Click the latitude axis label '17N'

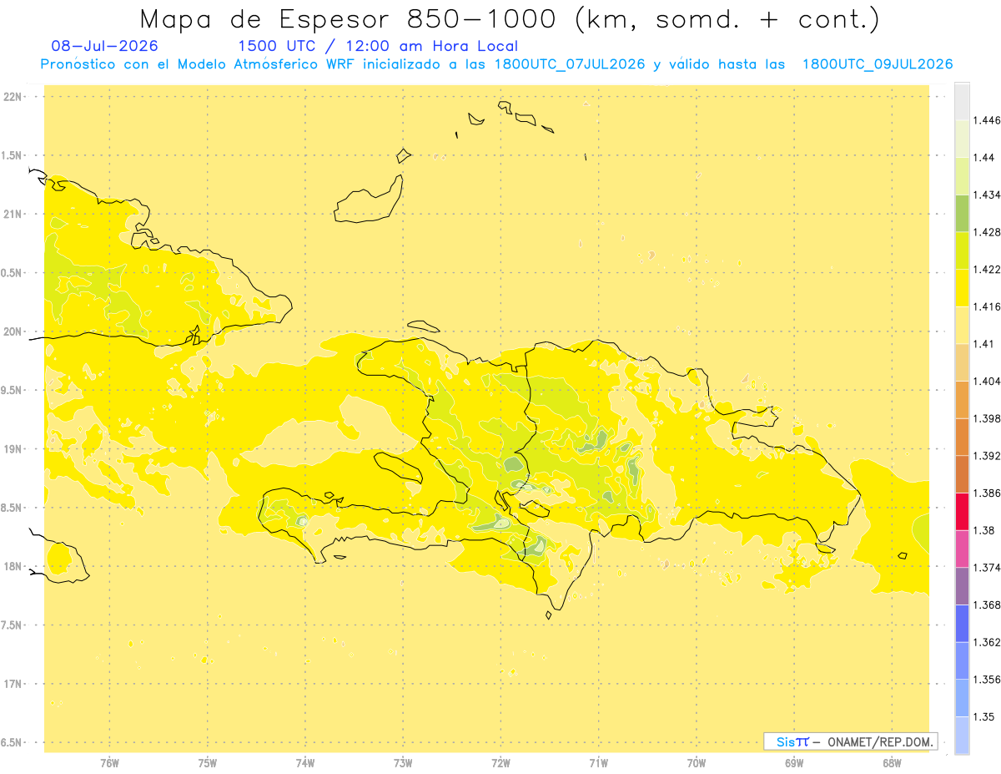point(13,685)
